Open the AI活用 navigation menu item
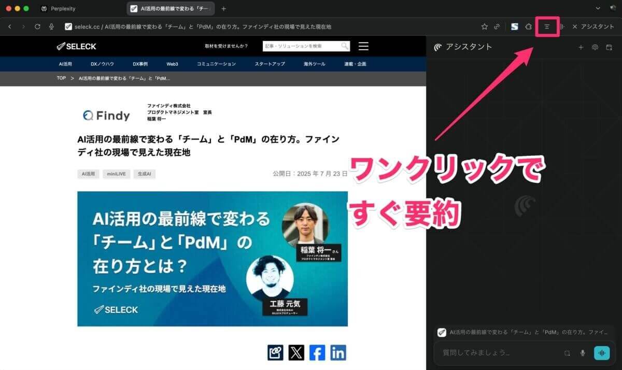This screenshot has height=370, width=622. 65,64
